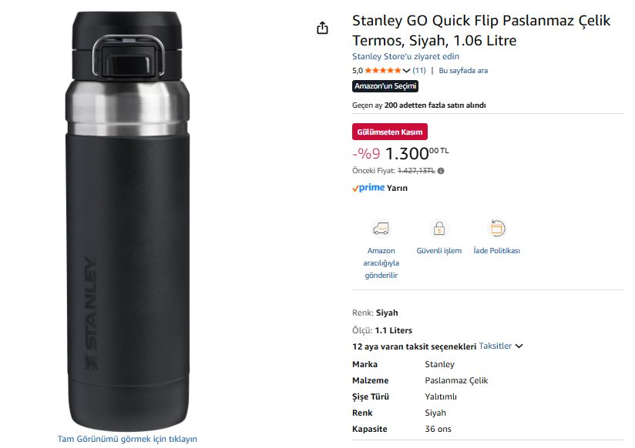Viewport: 635px width, 448px height.
Task: Click Tam Görünümü görmek için tıklayın
Action: click(127, 439)
